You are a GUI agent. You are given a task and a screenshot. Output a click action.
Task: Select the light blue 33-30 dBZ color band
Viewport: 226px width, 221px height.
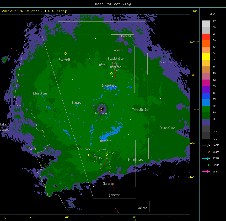click(x=206, y=103)
